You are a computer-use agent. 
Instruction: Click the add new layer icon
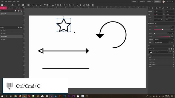tap(21, 27)
